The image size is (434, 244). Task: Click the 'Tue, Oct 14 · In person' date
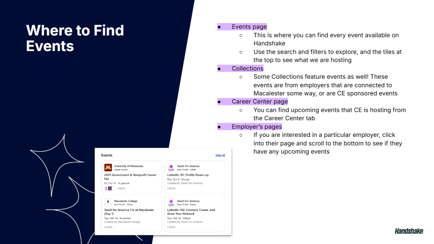[x=118, y=218]
